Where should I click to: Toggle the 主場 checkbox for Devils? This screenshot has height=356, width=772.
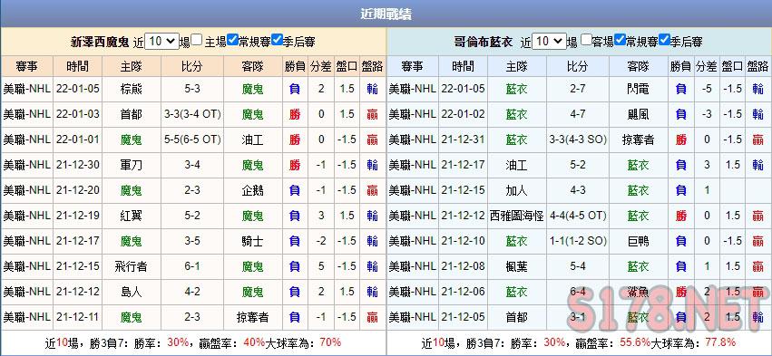(197, 40)
